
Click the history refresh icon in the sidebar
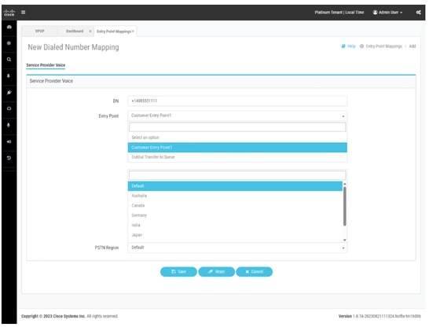click(x=9, y=158)
